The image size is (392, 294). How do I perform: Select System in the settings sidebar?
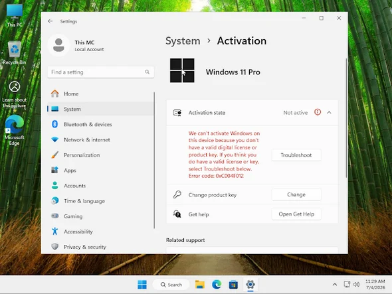100,109
